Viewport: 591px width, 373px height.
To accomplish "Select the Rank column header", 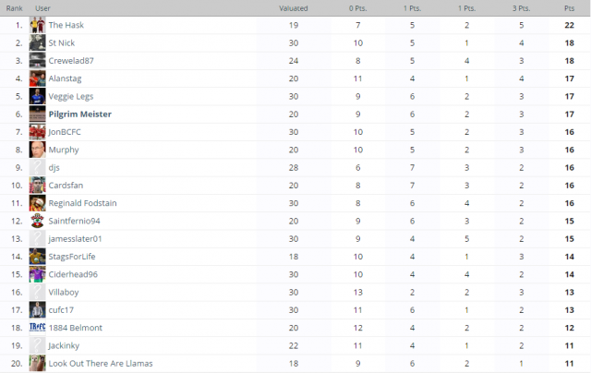I will (x=15, y=8).
